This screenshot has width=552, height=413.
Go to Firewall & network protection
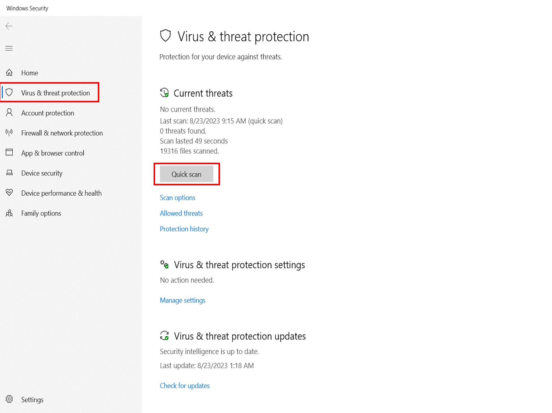tap(62, 133)
